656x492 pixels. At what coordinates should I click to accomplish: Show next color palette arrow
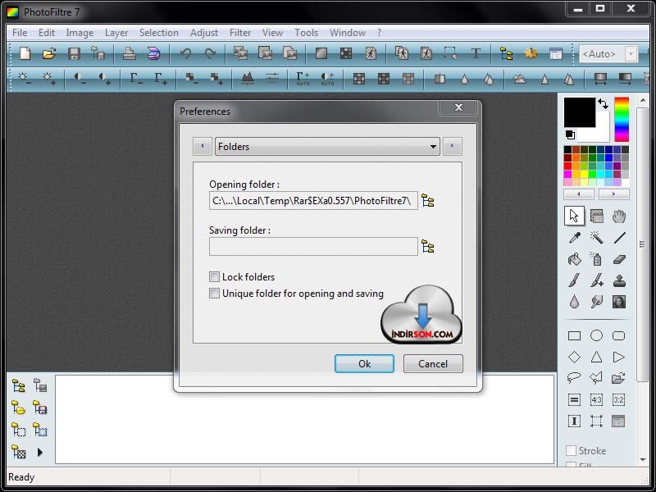click(613, 194)
